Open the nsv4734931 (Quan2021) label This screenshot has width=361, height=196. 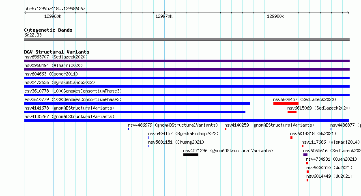pyautogui.click(x=331, y=159)
